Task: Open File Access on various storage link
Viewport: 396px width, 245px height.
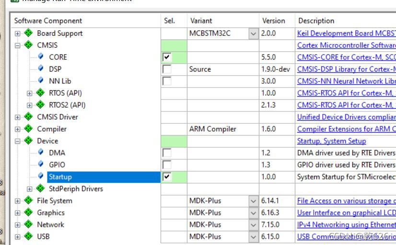Action: (347, 201)
